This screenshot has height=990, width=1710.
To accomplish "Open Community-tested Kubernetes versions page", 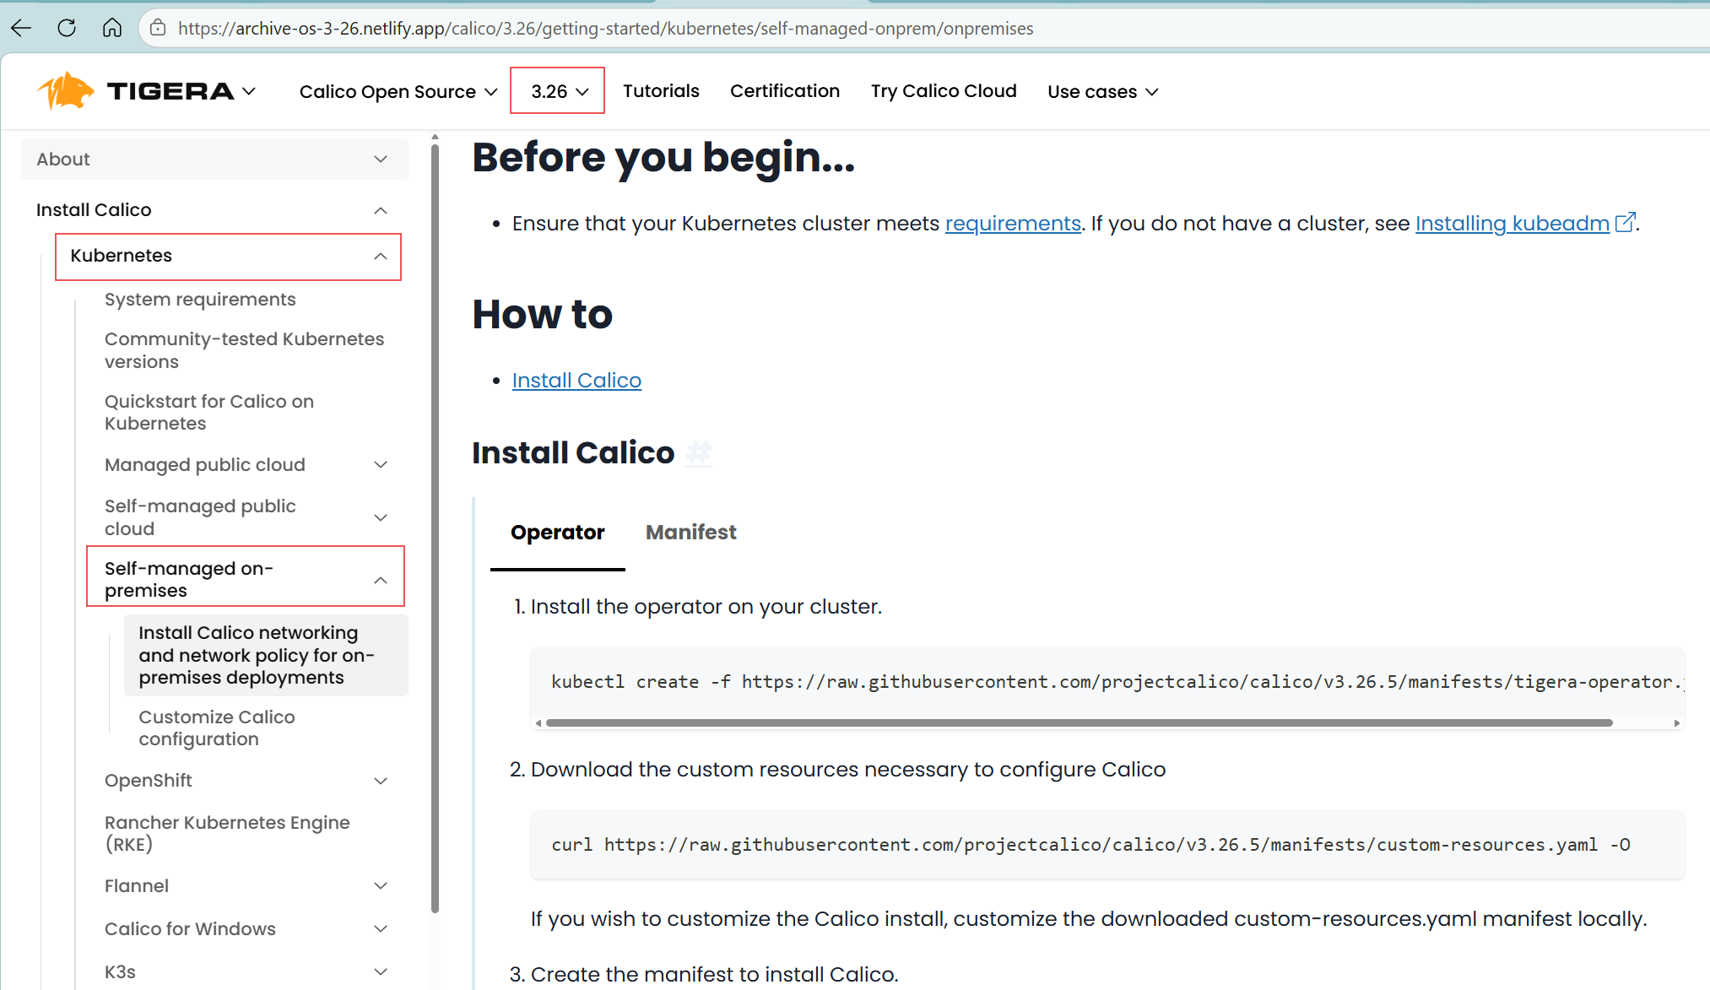I will (x=244, y=350).
